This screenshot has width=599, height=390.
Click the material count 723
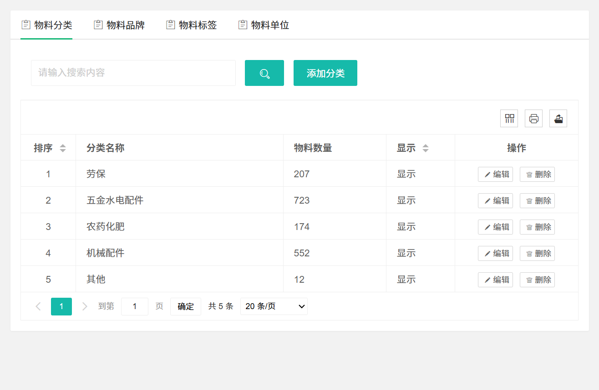[x=302, y=200]
